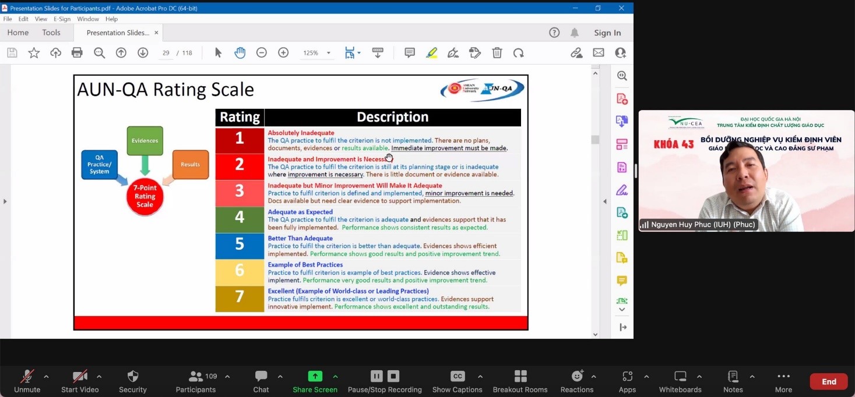Viewport: 855px width, 397px height.
Task: Open the highlighter tool in Acrobat toolbar
Action: click(x=431, y=53)
